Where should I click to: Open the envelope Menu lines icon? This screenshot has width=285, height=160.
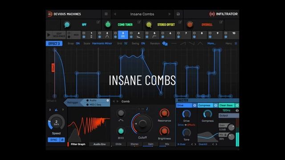[x=236, y=44]
